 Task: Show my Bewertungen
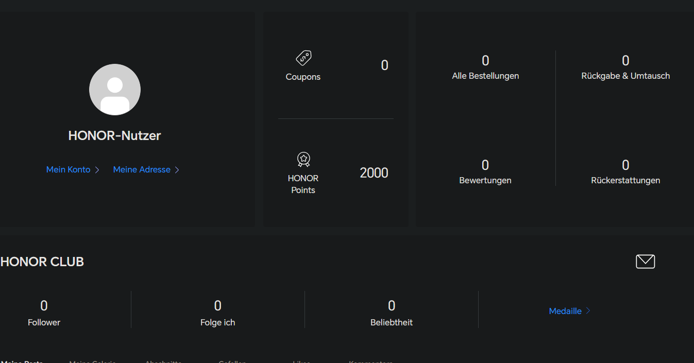tap(485, 172)
